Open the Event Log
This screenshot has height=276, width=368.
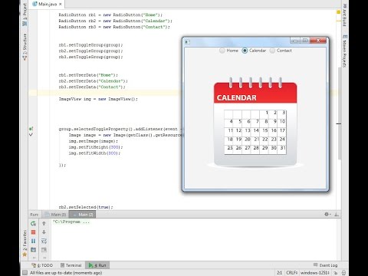pyautogui.click(x=325, y=265)
